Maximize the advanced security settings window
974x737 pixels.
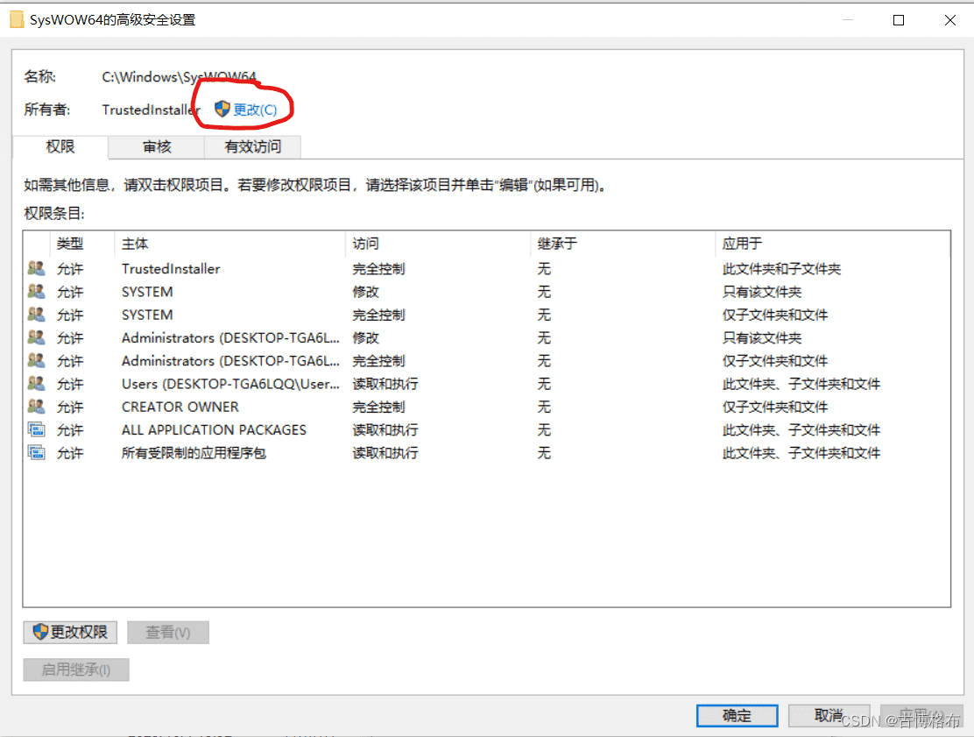pyautogui.click(x=898, y=20)
